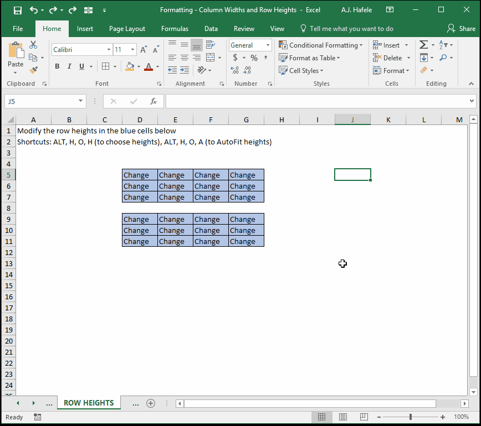
Task: Select the ROW HEIGHTS sheet tab
Action: tap(89, 403)
